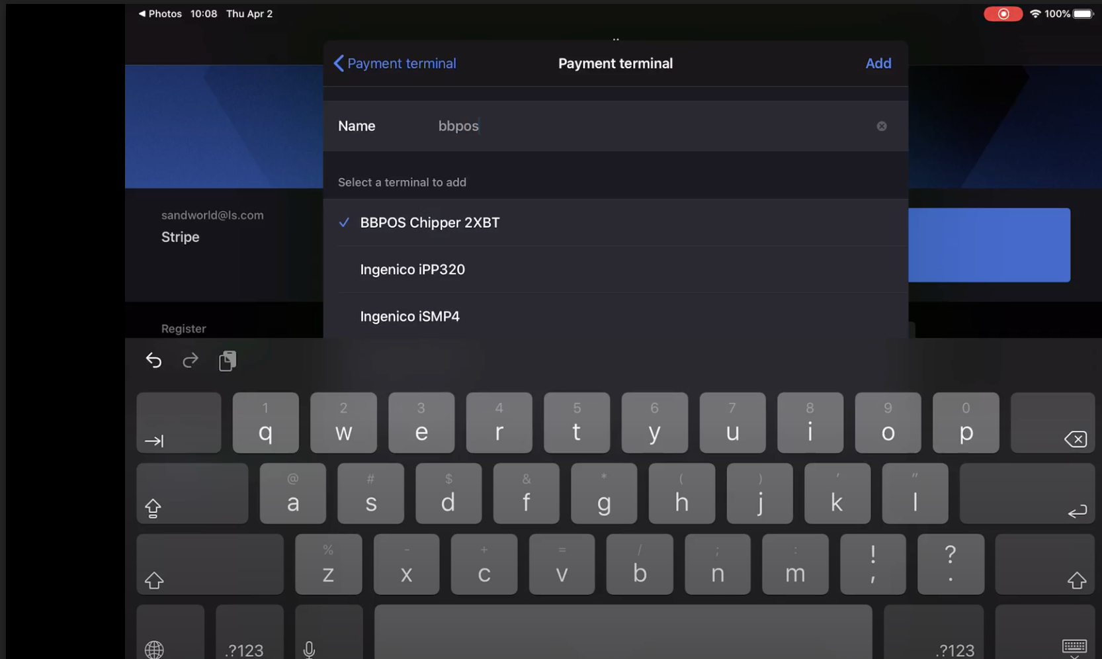The height and width of the screenshot is (659, 1102).
Task: Tap the z key
Action: point(329,564)
